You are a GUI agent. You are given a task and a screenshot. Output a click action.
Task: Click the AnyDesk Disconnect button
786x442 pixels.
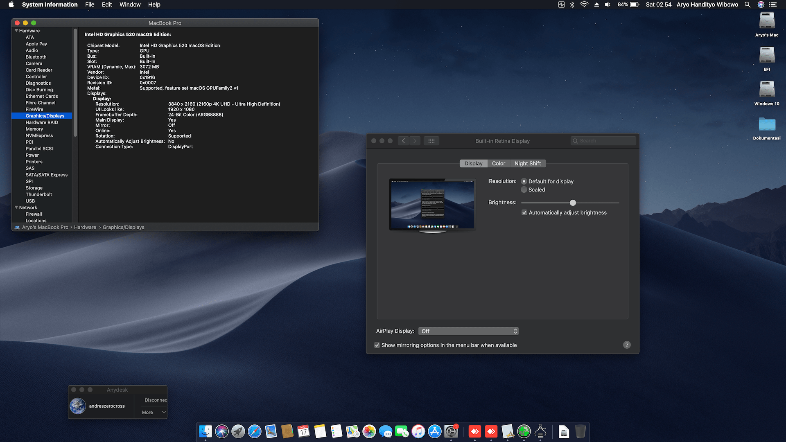click(156, 400)
